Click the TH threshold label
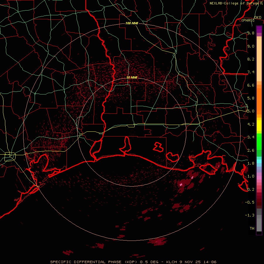 coord(252,229)
